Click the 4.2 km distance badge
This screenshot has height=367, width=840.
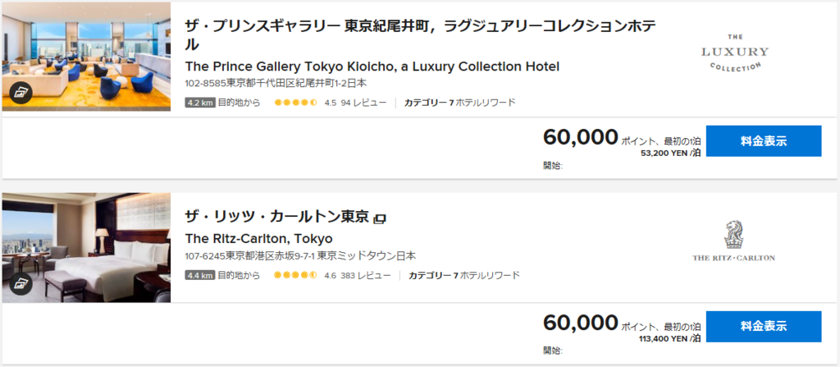click(199, 103)
